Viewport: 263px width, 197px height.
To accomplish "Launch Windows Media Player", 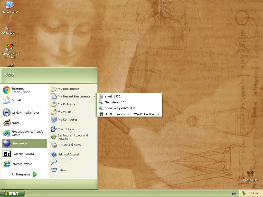I will 24,113.
